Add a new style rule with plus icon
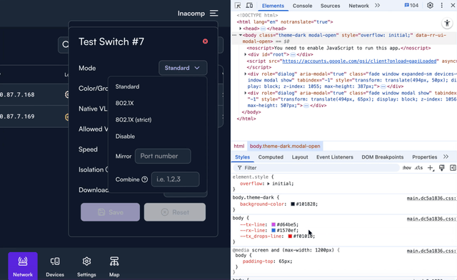Image resolution: width=457 pixels, height=280 pixels. 431,168
